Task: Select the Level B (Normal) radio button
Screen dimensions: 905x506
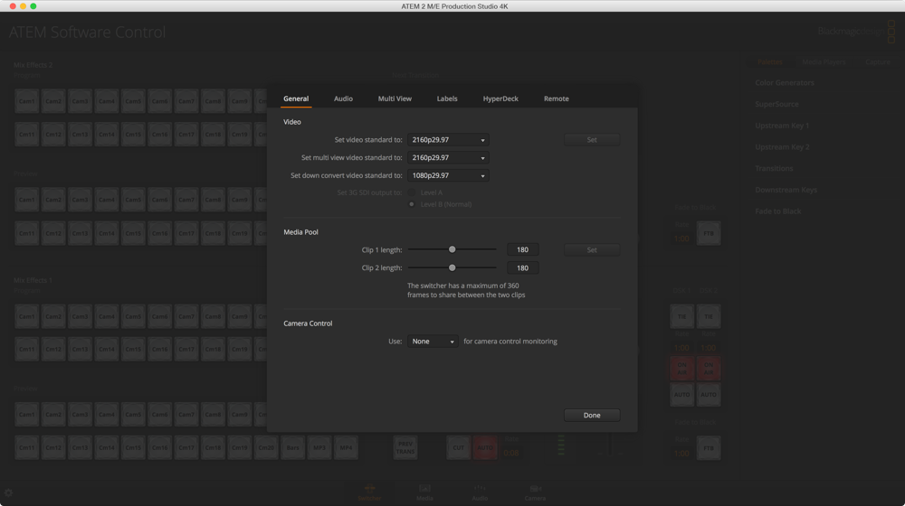Action: pyautogui.click(x=412, y=204)
